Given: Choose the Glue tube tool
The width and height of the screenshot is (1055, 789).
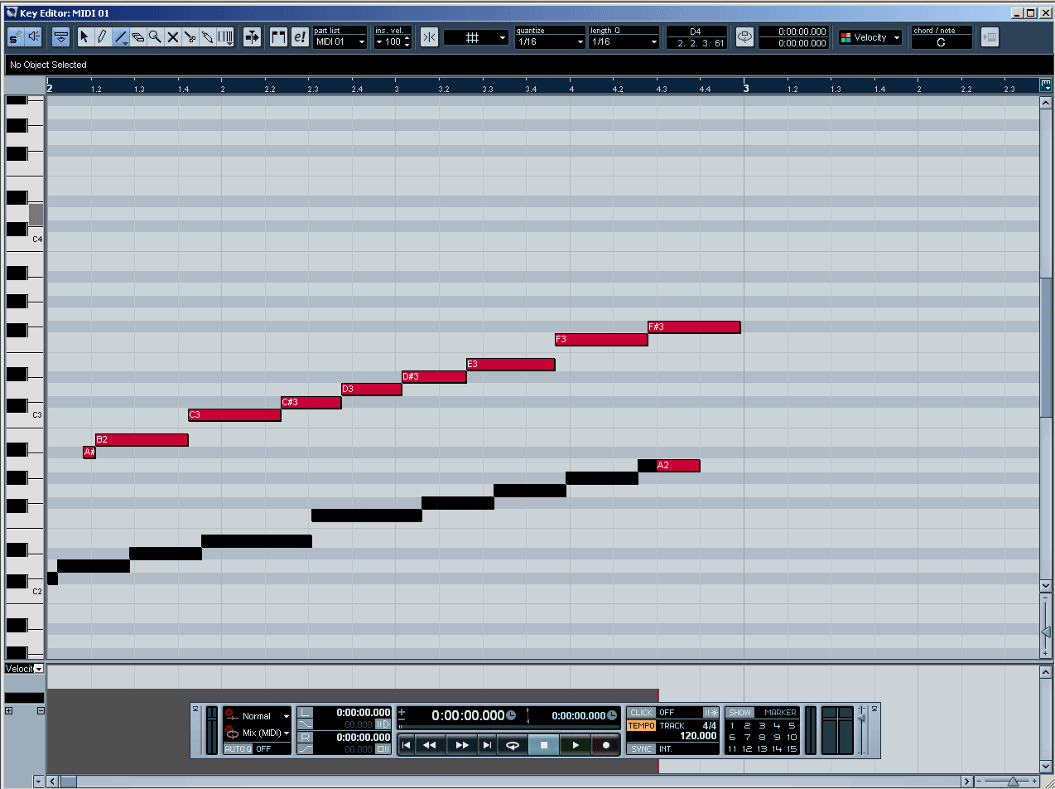Looking at the screenshot, I should tap(208, 37).
